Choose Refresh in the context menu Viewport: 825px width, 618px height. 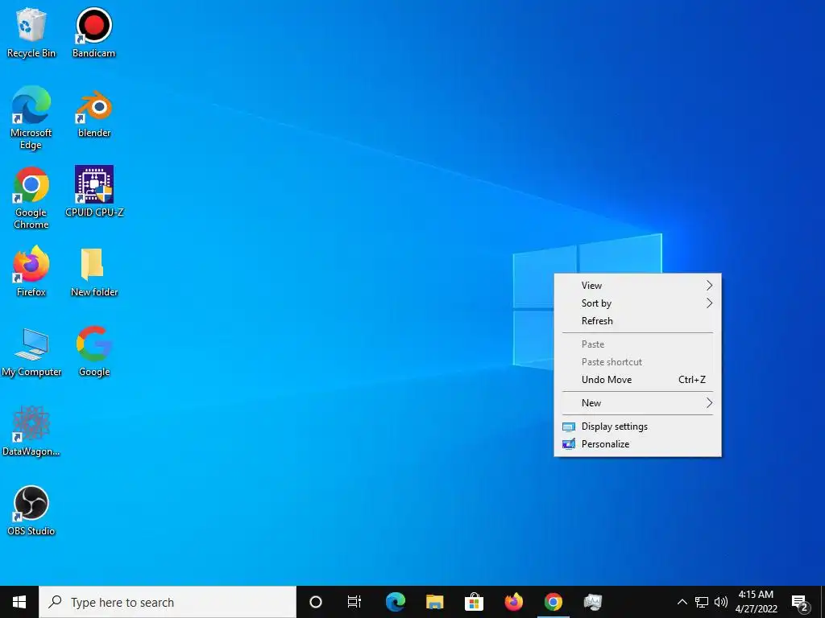[638, 321]
